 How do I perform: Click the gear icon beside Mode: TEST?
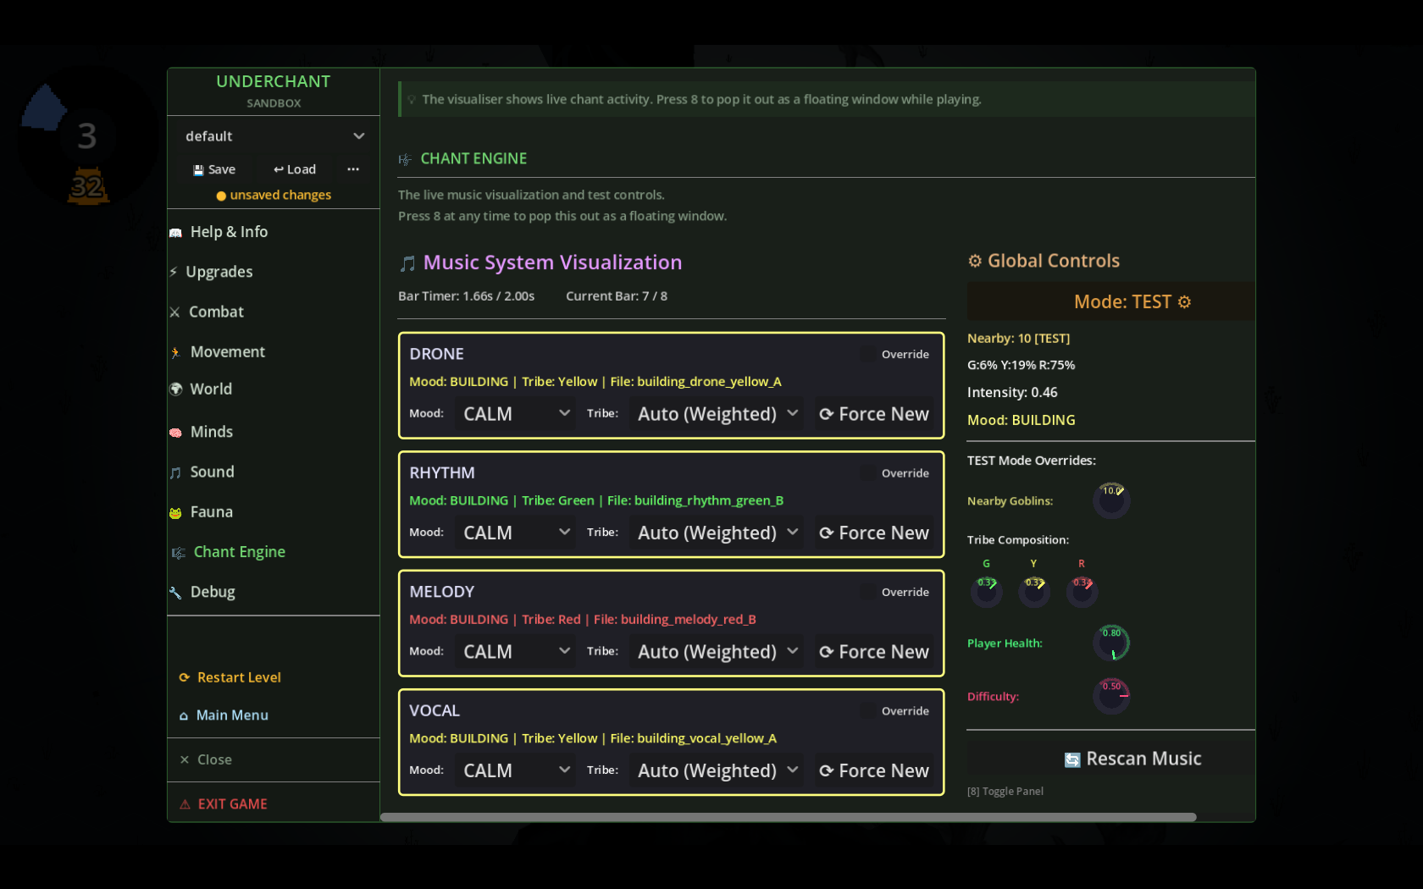tap(1184, 302)
